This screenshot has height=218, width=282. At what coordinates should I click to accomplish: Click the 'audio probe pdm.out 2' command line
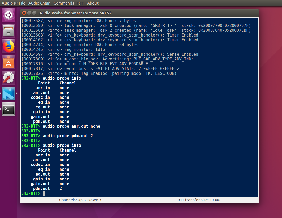click(x=57, y=136)
